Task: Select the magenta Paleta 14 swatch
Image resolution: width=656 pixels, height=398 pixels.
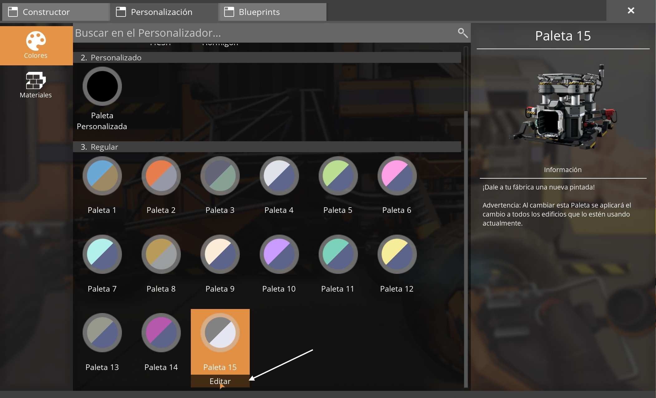Action: [x=161, y=333]
